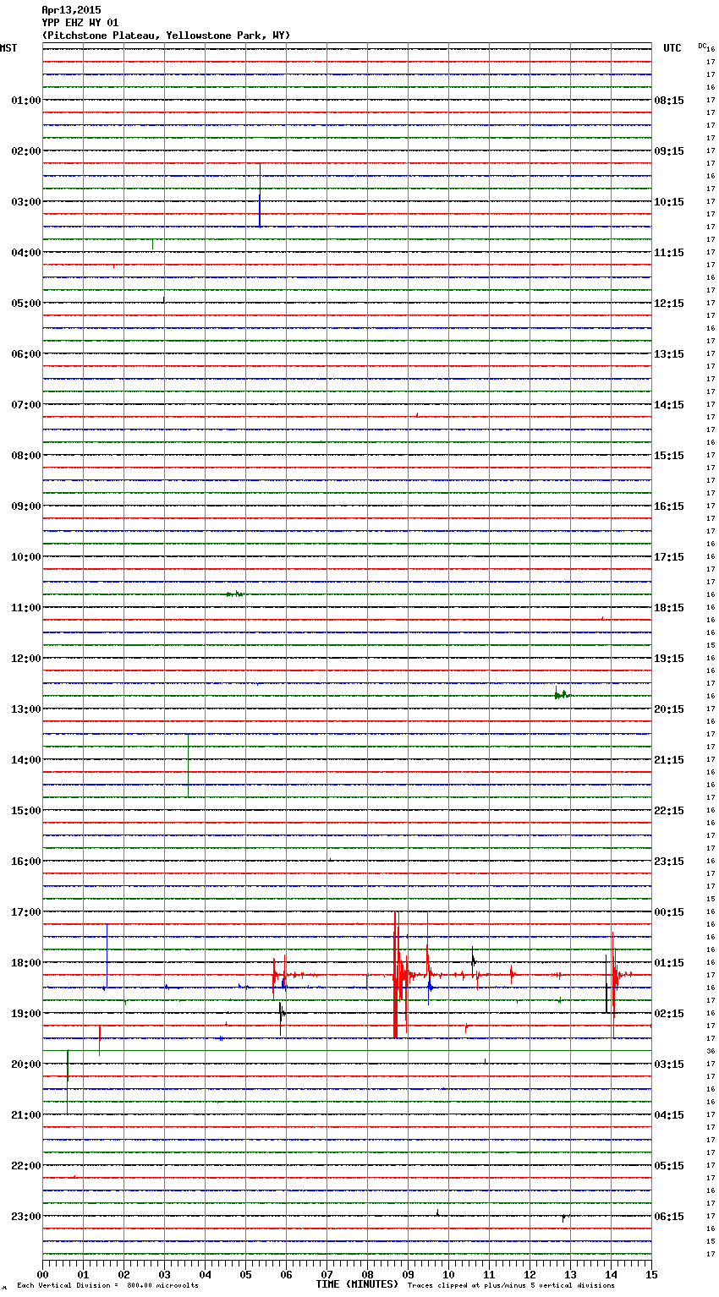This screenshot has height=1297, width=719.
Task: Click the 01:15 UTC label
Action: [x=669, y=963]
